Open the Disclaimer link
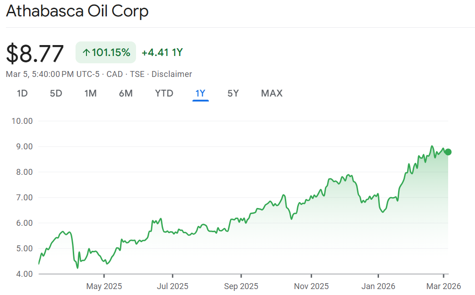This screenshot has width=475, height=295. point(172,74)
